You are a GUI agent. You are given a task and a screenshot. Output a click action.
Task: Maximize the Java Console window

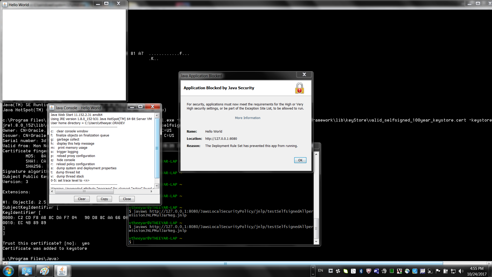click(x=140, y=107)
